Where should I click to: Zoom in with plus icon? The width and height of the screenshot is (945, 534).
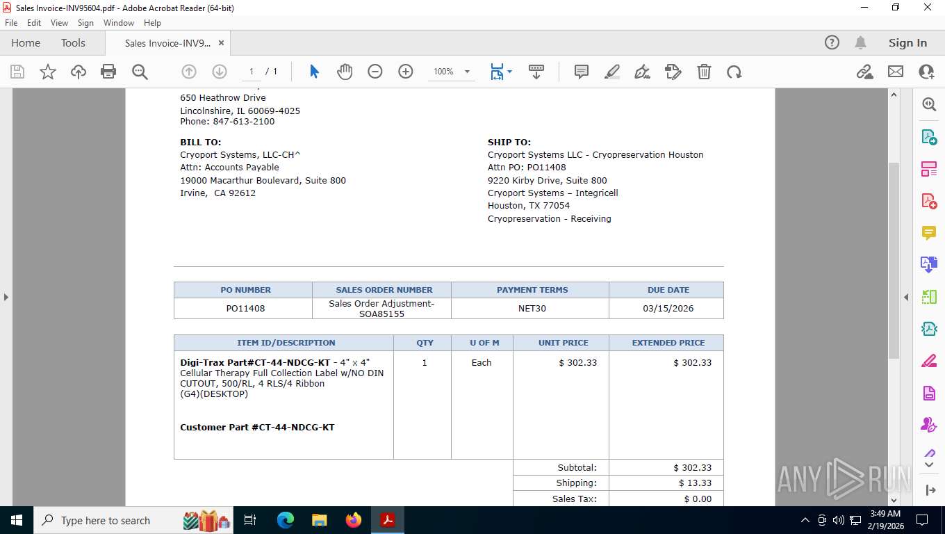pos(406,72)
